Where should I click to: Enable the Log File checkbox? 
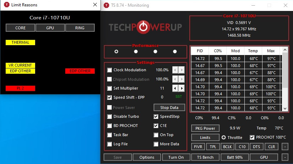110,144
